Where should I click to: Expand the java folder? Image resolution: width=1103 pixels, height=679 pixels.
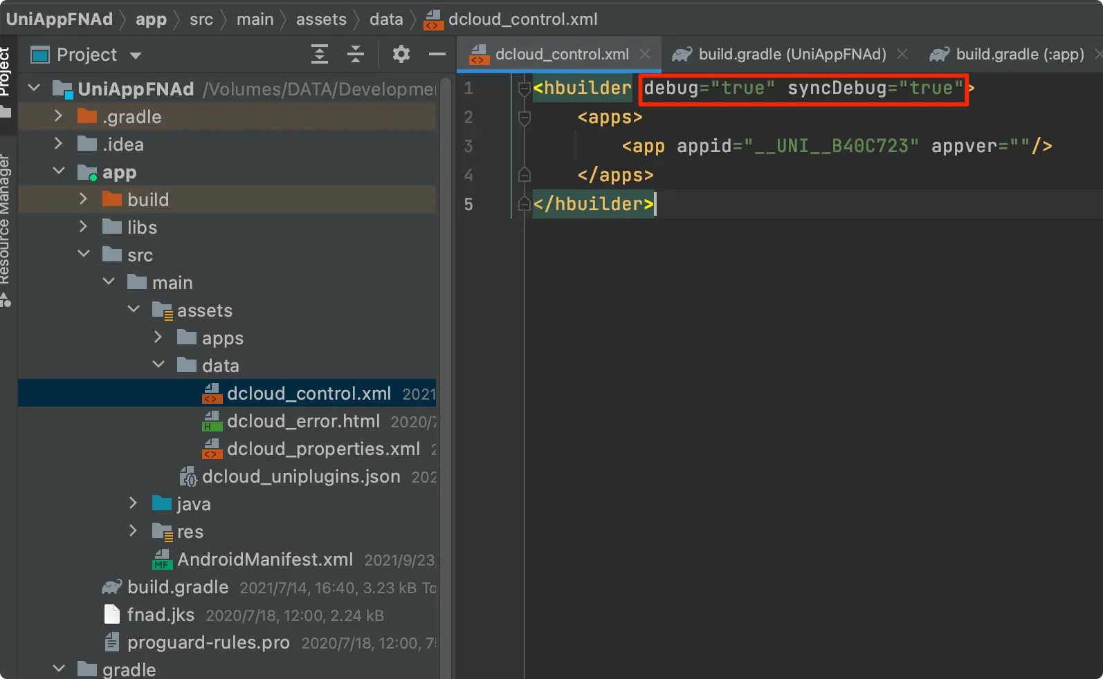pyautogui.click(x=134, y=503)
